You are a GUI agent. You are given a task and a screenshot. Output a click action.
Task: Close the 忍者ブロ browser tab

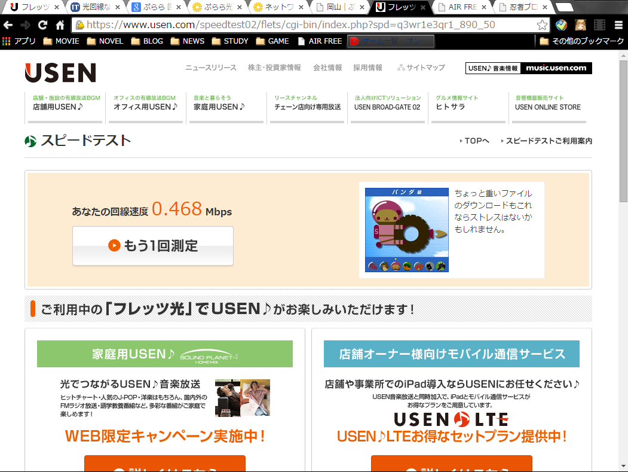click(x=545, y=7)
